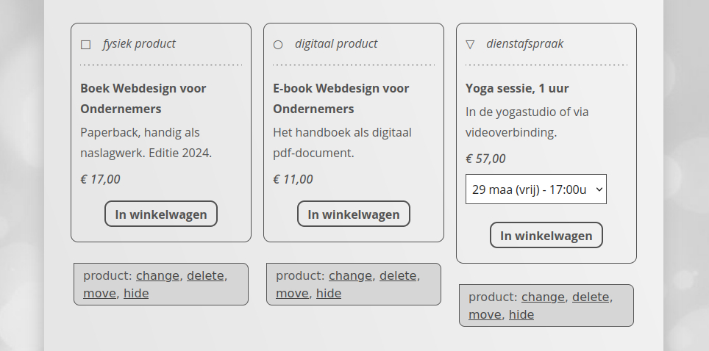Hide the E-book product

pyautogui.click(x=329, y=294)
